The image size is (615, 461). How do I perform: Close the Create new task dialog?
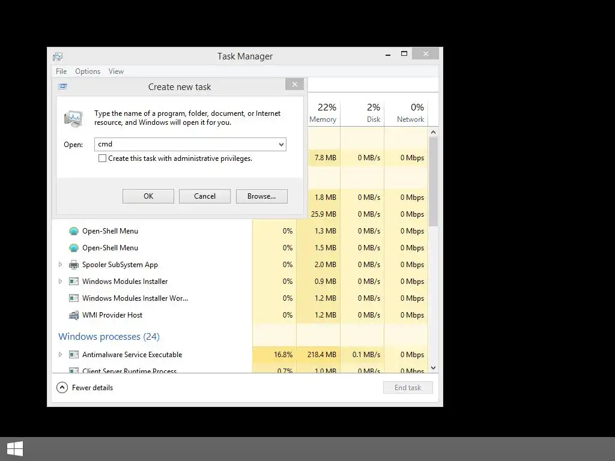[x=295, y=84]
